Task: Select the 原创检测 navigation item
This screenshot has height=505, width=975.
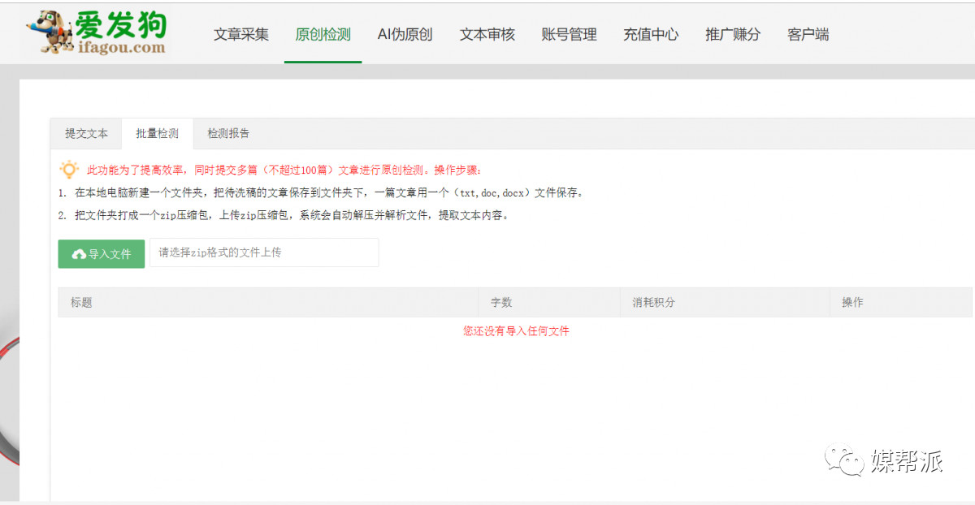Action: point(323,34)
